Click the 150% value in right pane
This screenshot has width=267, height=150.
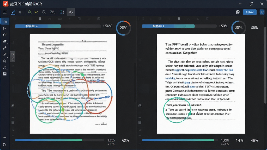point(223,26)
